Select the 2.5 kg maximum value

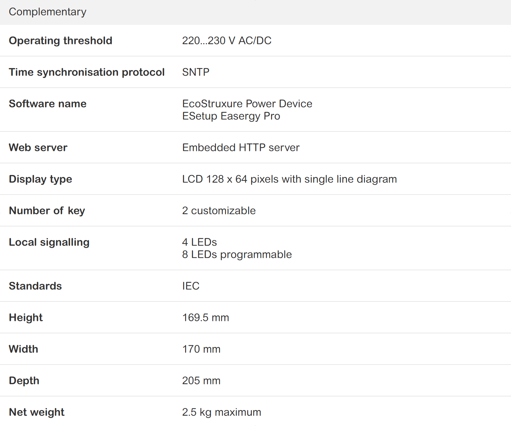pos(221,412)
